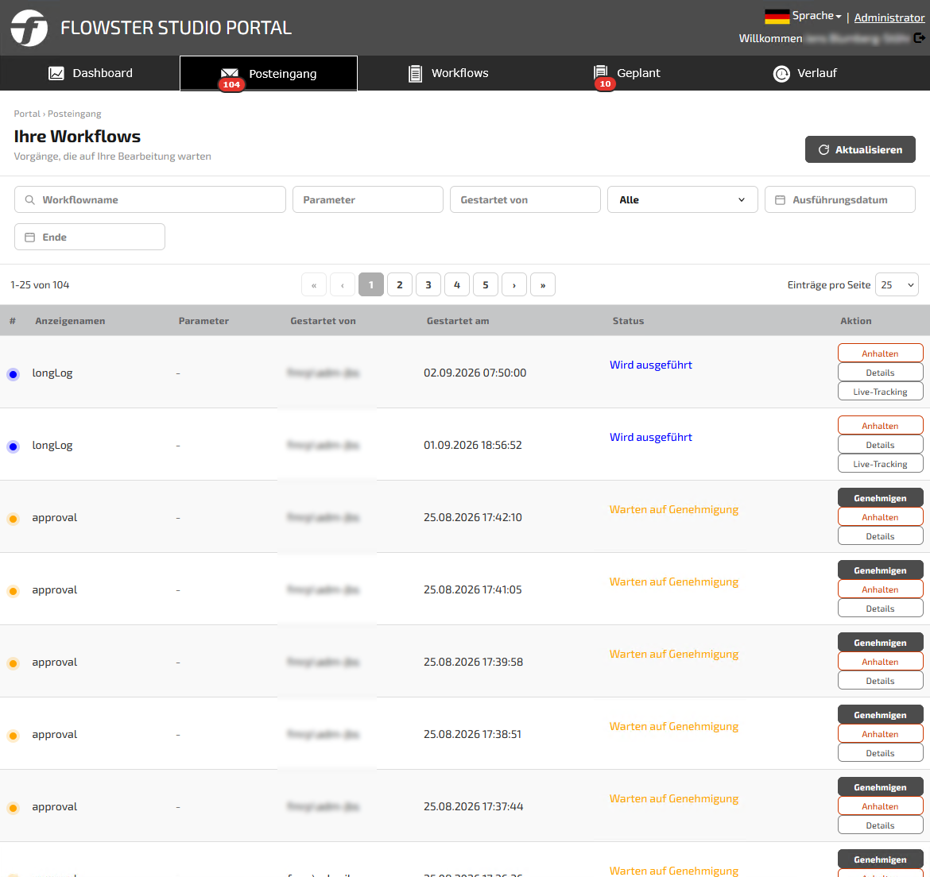Click orange status dot of approval 17:39:58

tap(13, 663)
